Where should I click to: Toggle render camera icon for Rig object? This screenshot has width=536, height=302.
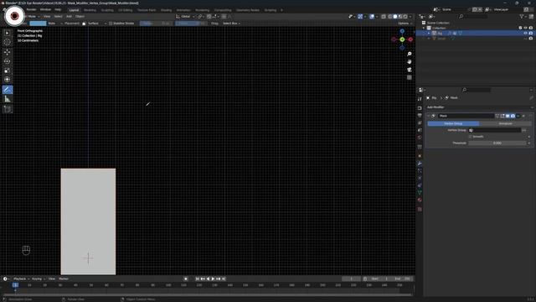click(531, 34)
